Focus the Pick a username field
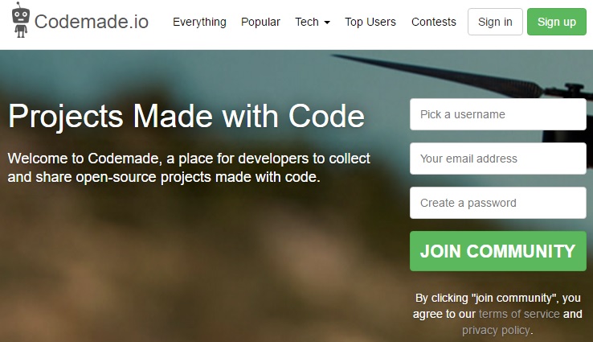This screenshot has width=593, height=342. pyautogui.click(x=498, y=114)
